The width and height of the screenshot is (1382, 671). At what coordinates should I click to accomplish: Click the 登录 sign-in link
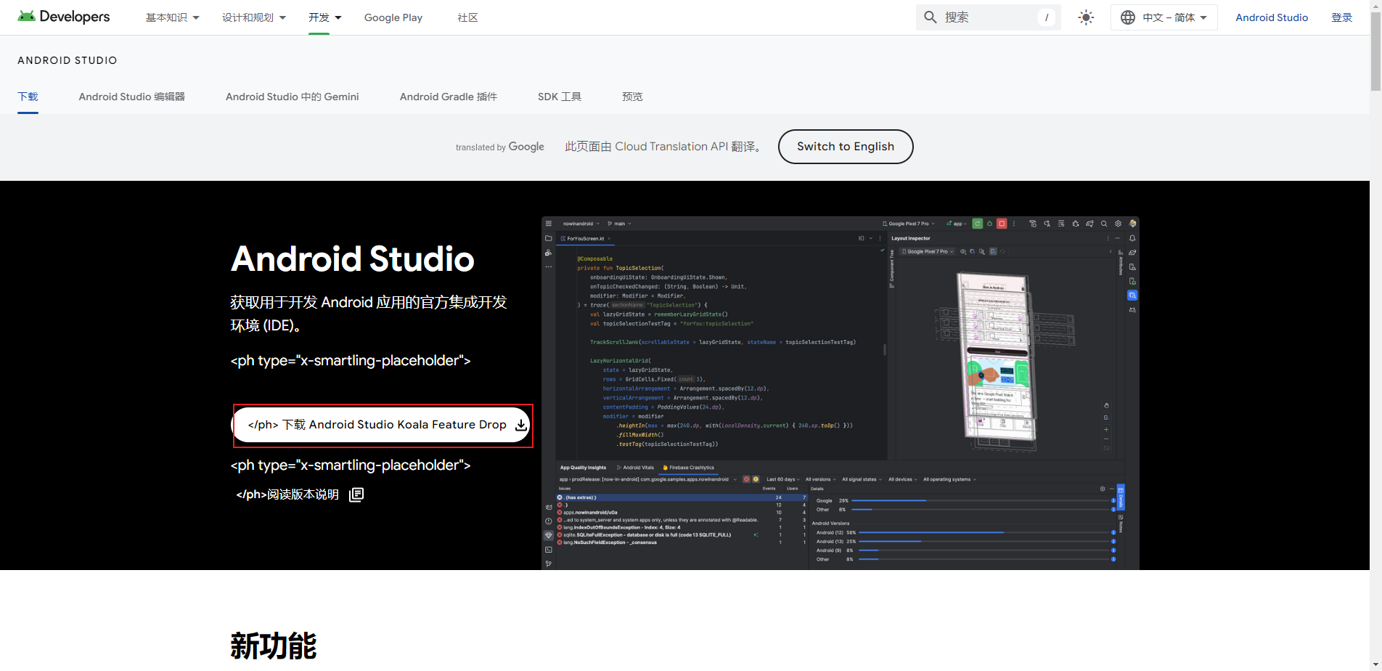click(x=1341, y=17)
